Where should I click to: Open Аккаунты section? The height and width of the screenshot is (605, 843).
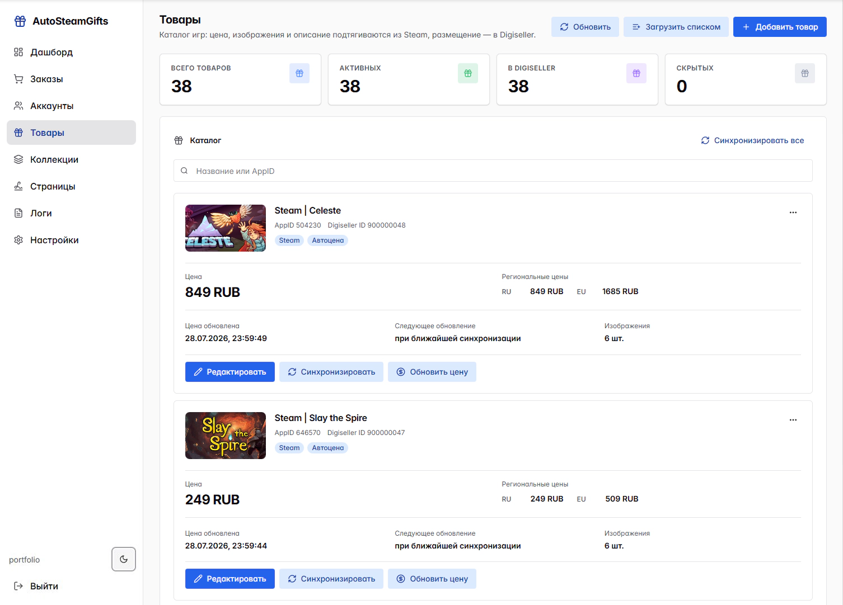71,106
